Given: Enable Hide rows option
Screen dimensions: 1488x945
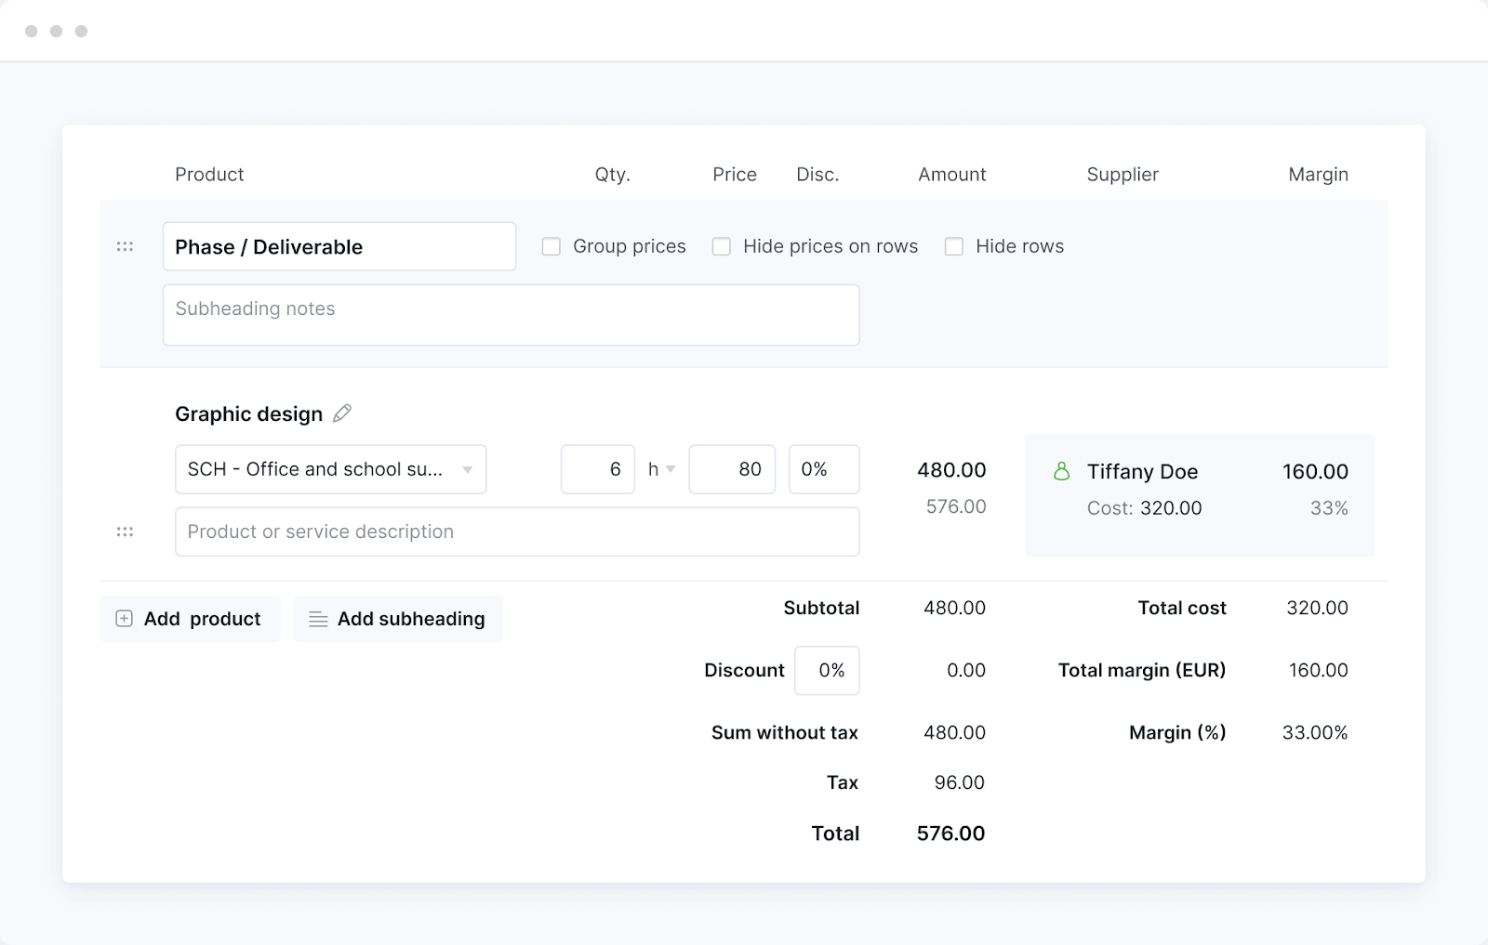Looking at the screenshot, I should 954,246.
